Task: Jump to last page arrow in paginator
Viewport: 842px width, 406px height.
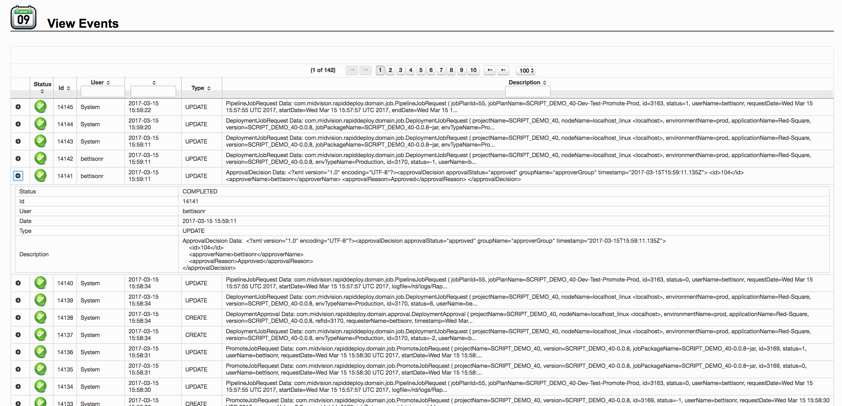Action: click(x=503, y=70)
